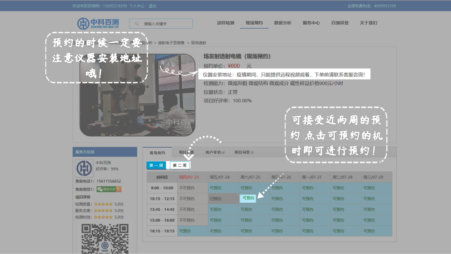Click 个人中心 link in top bar
This screenshot has height=254, width=451.
point(137,6)
